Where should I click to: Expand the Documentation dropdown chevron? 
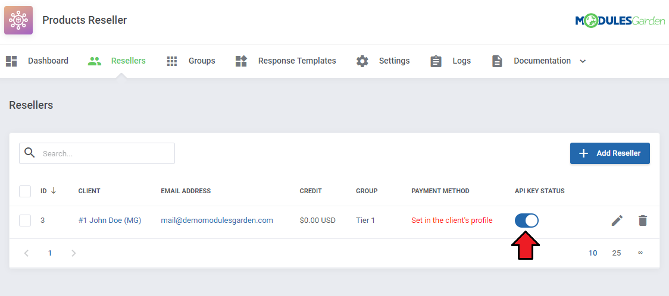pyautogui.click(x=582, y=61)
